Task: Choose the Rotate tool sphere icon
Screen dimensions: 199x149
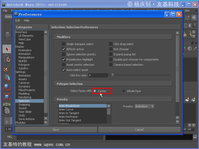Action: pyautogui.click(x=7, y=87)
